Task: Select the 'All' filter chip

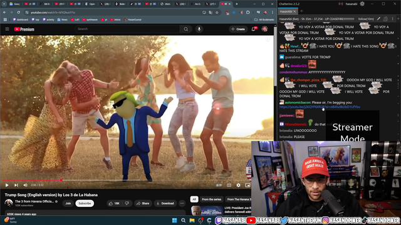Action: [x=194, y=199]
